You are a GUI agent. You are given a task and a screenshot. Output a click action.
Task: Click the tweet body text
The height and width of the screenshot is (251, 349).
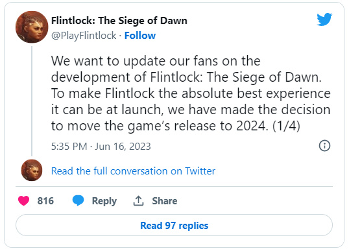(191, 93)
